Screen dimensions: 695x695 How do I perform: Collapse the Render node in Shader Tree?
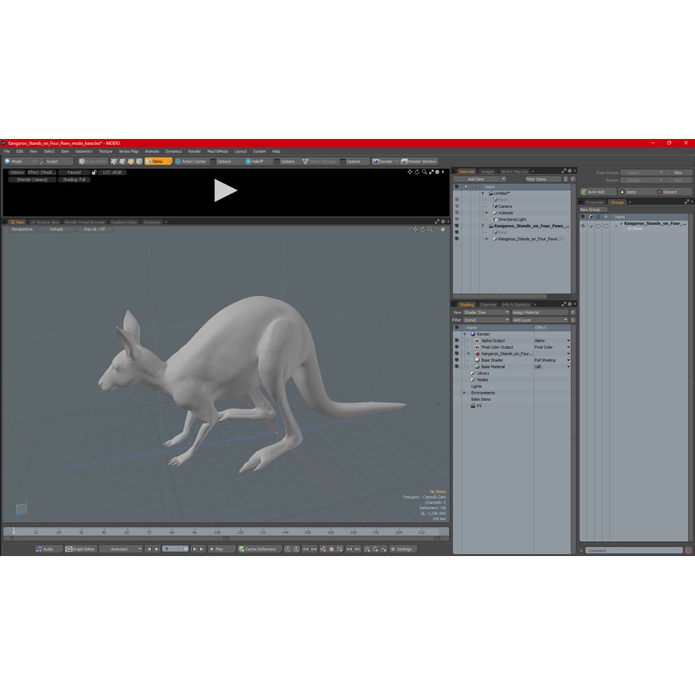[x=465, y=334]
